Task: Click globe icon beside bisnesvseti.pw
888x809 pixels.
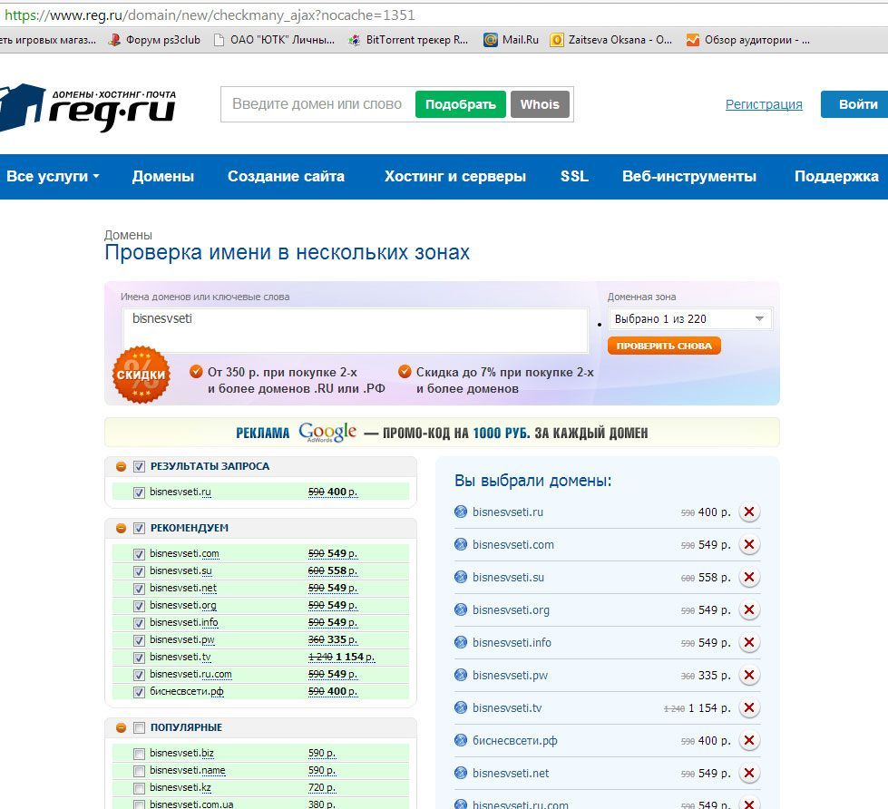Action: coord(461,676)
